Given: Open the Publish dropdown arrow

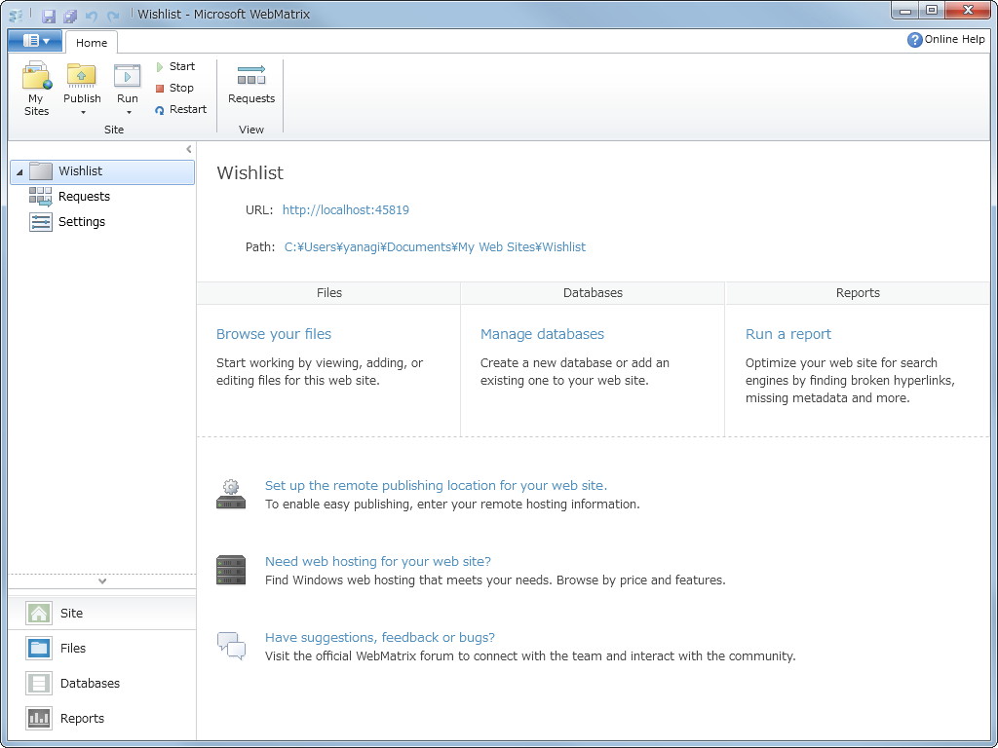Looking at the screenshot, I should tap(81, 111).
